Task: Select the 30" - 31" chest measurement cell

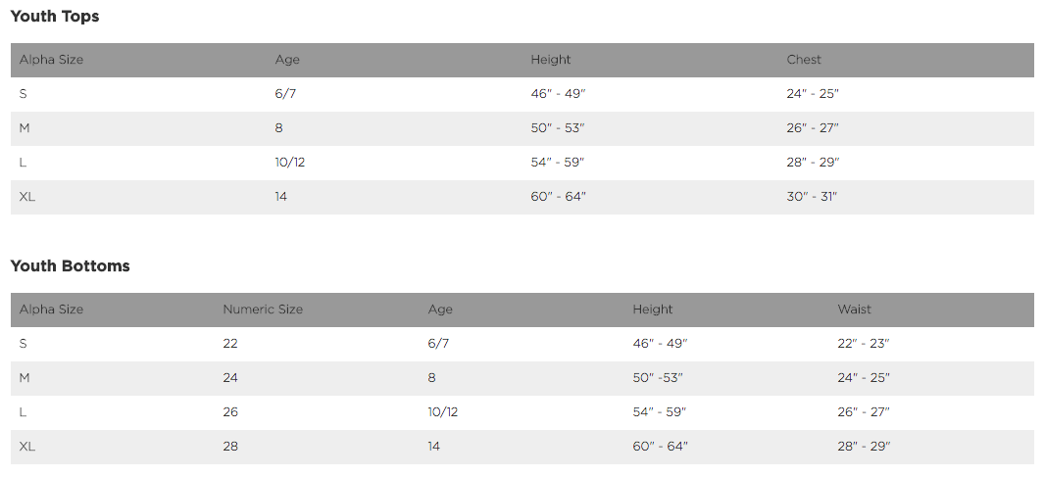Action: click(x=812, y=197)
